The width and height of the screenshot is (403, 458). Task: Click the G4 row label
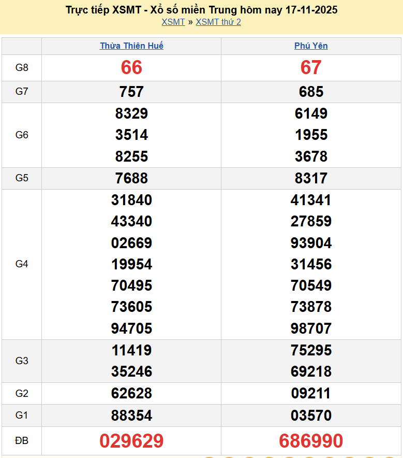[22, 264]
